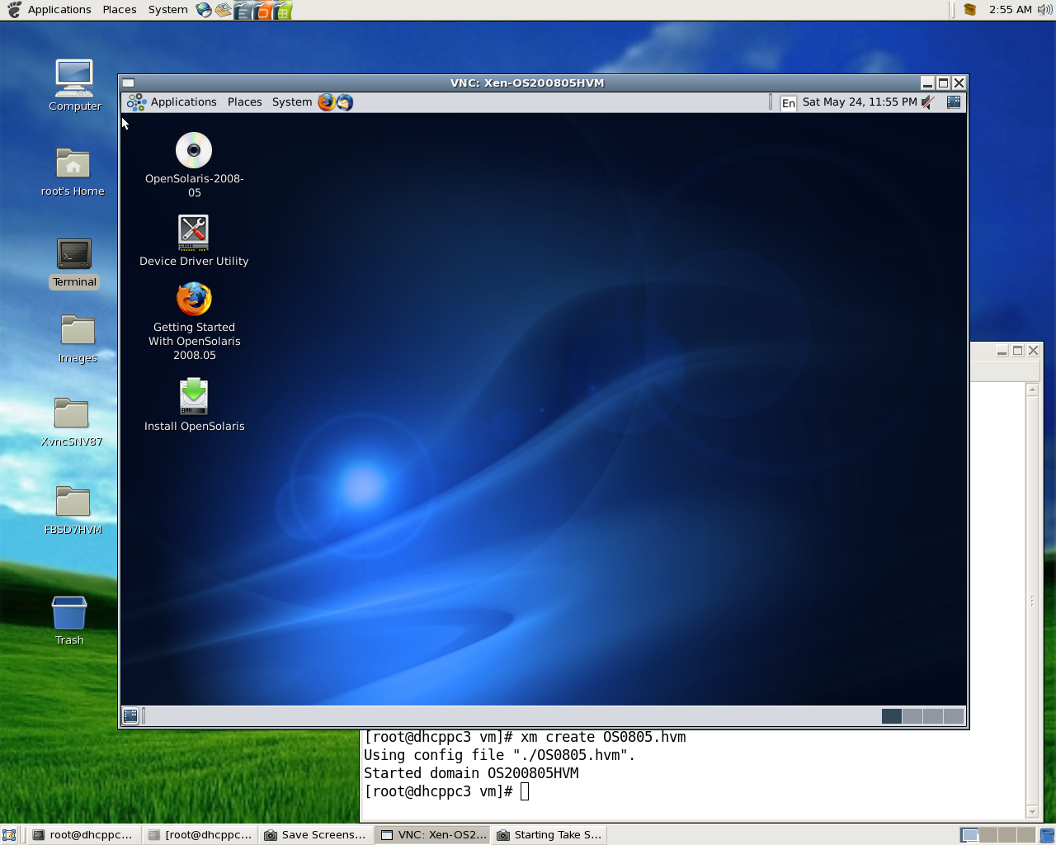Click the host clock showing 2:55 AM

point(1010,10)
